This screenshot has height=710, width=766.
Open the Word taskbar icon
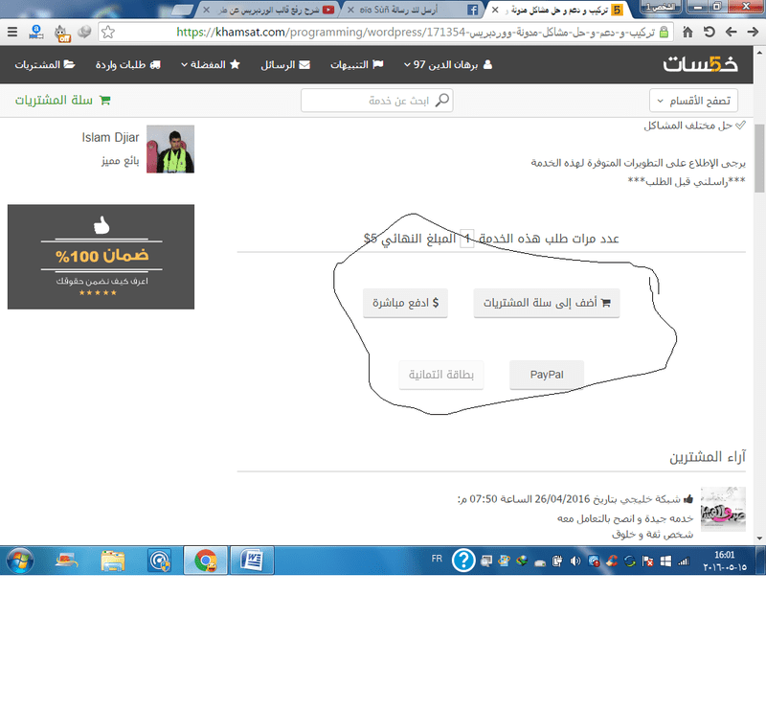(252, 561)
